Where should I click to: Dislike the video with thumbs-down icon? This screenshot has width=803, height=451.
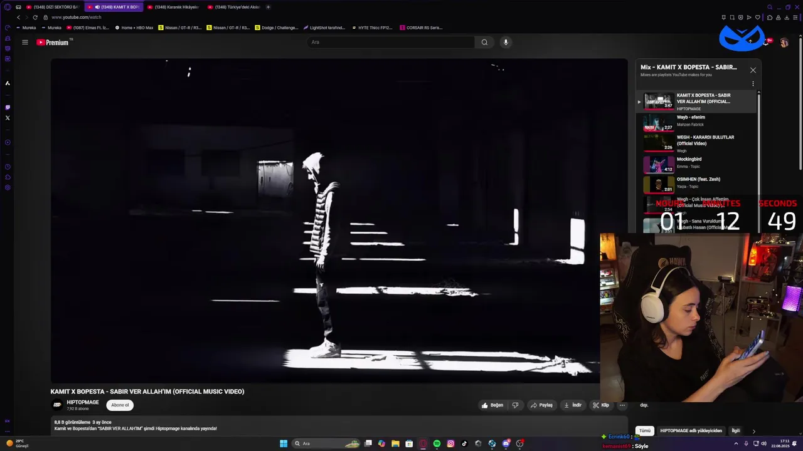coord(515,405)
